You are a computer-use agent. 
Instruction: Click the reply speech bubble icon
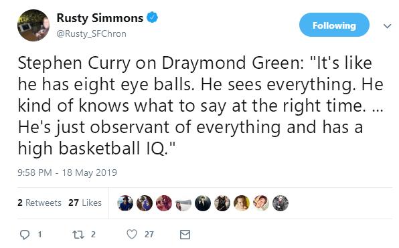click(25, 234)
